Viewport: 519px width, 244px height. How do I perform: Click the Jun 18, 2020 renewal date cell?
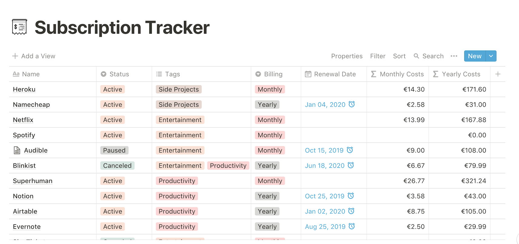pyautogui.click(x=325, y=165)
